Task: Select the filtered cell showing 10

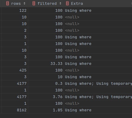Action: pos(46,77)
